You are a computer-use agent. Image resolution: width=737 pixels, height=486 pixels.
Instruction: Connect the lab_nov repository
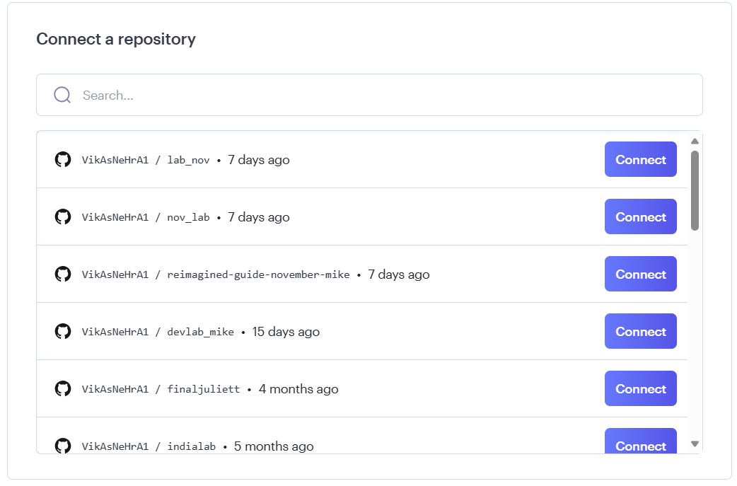point(640,159)
